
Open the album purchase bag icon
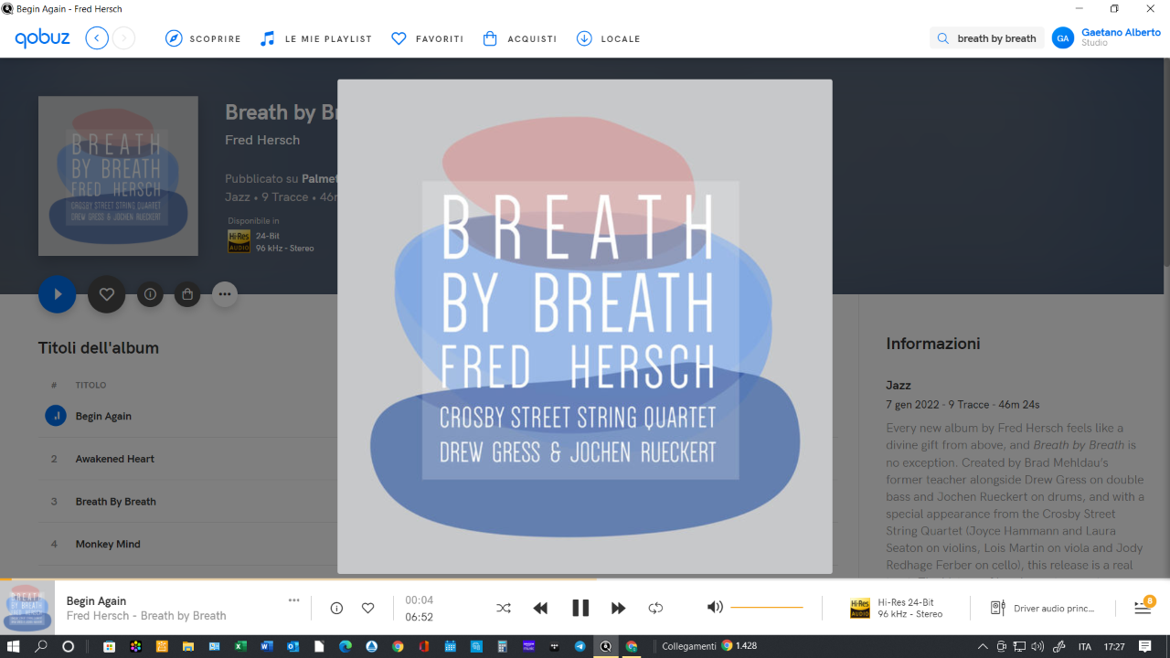(x=187, y=294)
